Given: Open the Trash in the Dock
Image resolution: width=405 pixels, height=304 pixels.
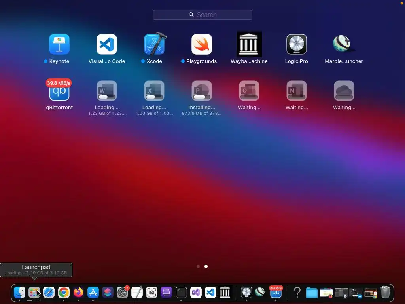Looking at the screenshot, I should coord(385,292).
